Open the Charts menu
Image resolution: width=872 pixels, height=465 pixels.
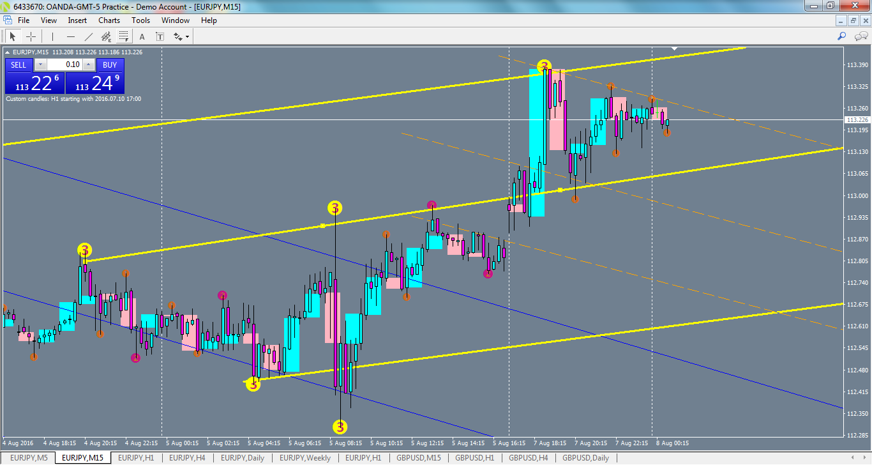click(109, 20)
